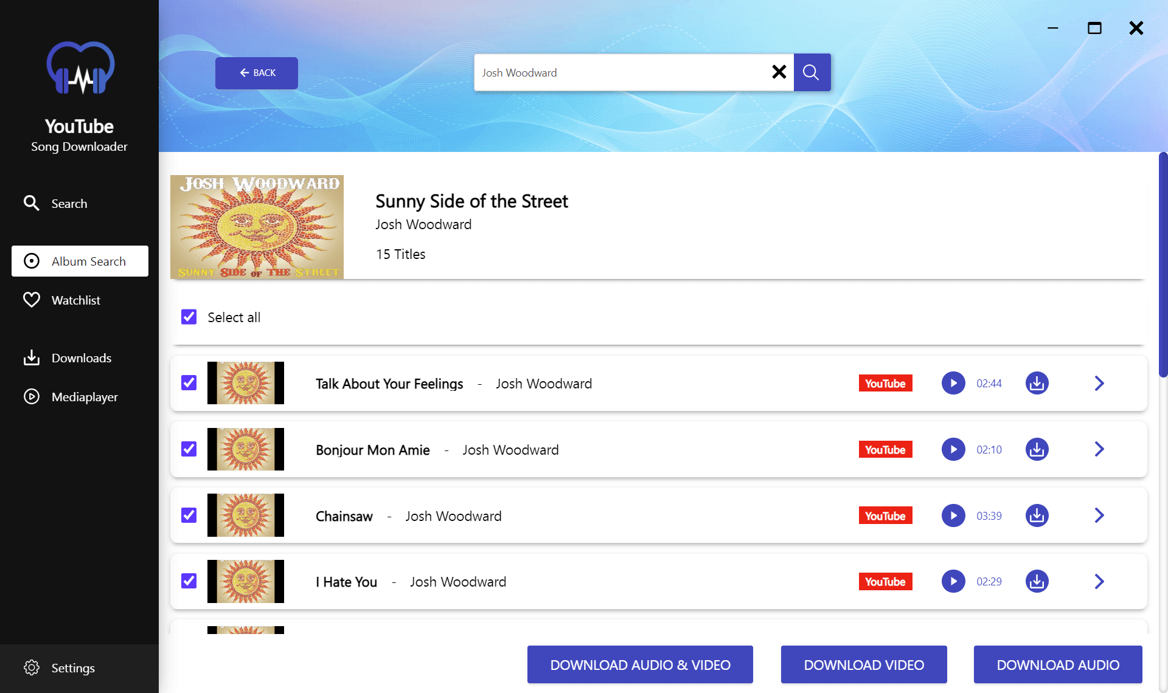Image resolution: width=1168 pixels, height=693 pixels.
Task: Go back with the BACK button
Action: click(256, 73)
